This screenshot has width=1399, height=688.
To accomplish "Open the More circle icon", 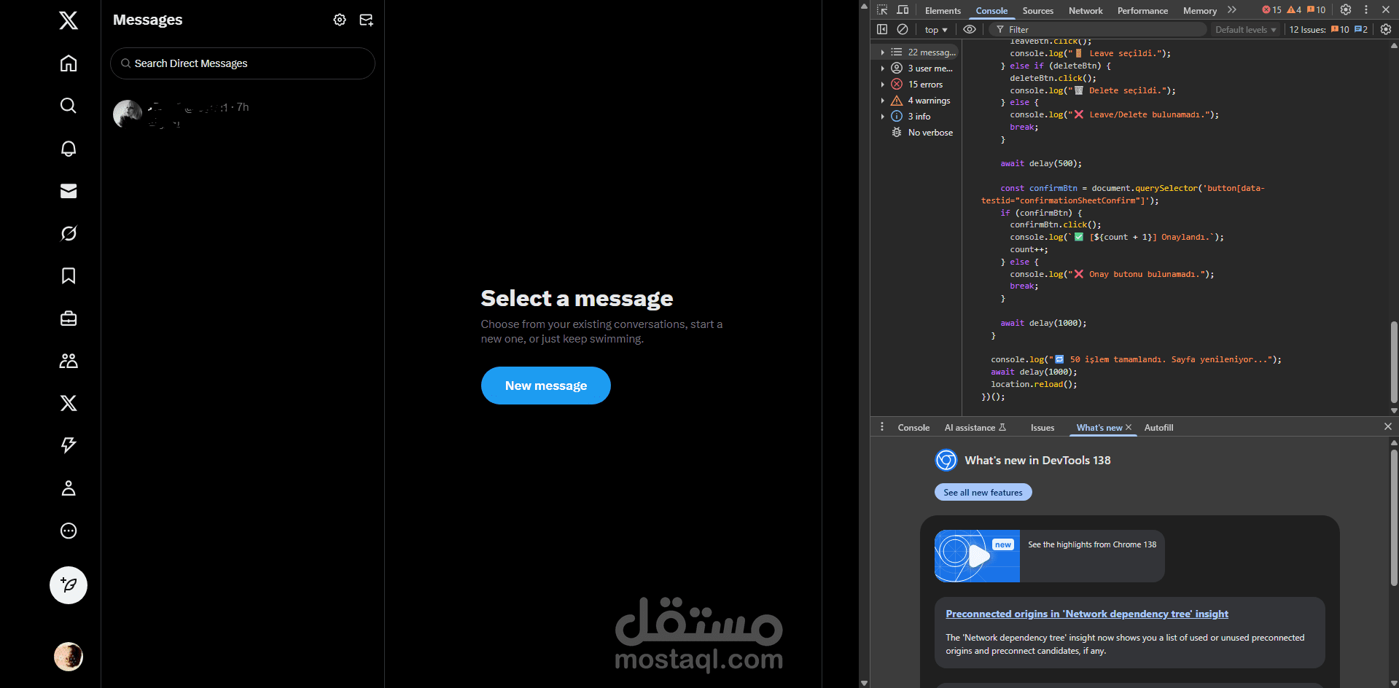I will point(69,531).
